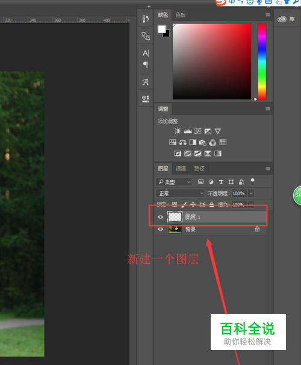The height and width of the screenshot is (365, 301).
Task: Add a Color Balance adjustment (scales icon)
Action: click(182, 142)
